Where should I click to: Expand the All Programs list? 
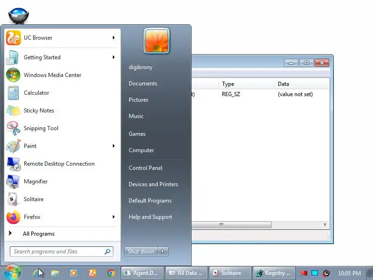(39, 234)
